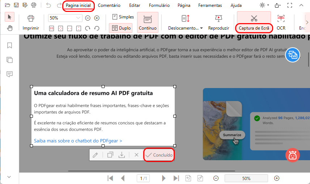Click the floating convert to Word button
310x184 pixels.
(x=293, y=55)
